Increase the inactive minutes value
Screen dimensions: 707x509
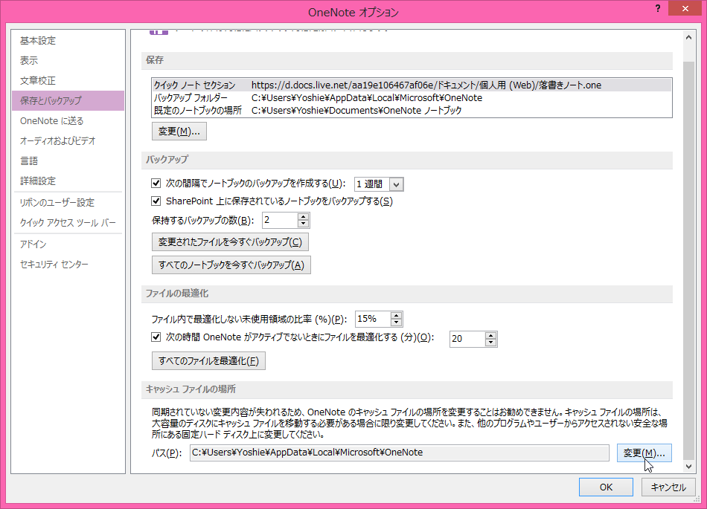(x=491, y=335)
